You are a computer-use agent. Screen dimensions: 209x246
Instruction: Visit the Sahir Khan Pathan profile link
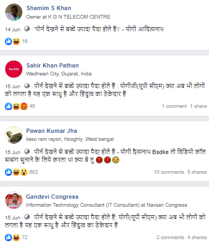click(x=53, y=65)
